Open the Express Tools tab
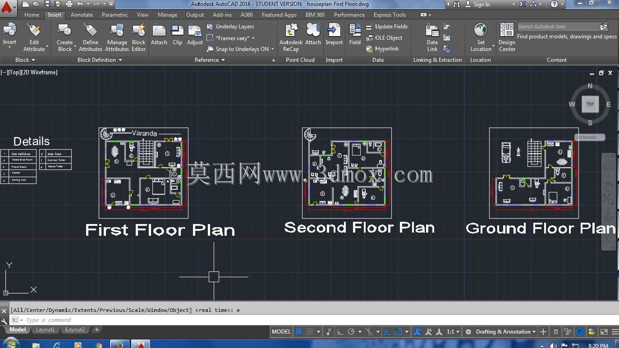 pyautogui.click(x=390, y=15)
